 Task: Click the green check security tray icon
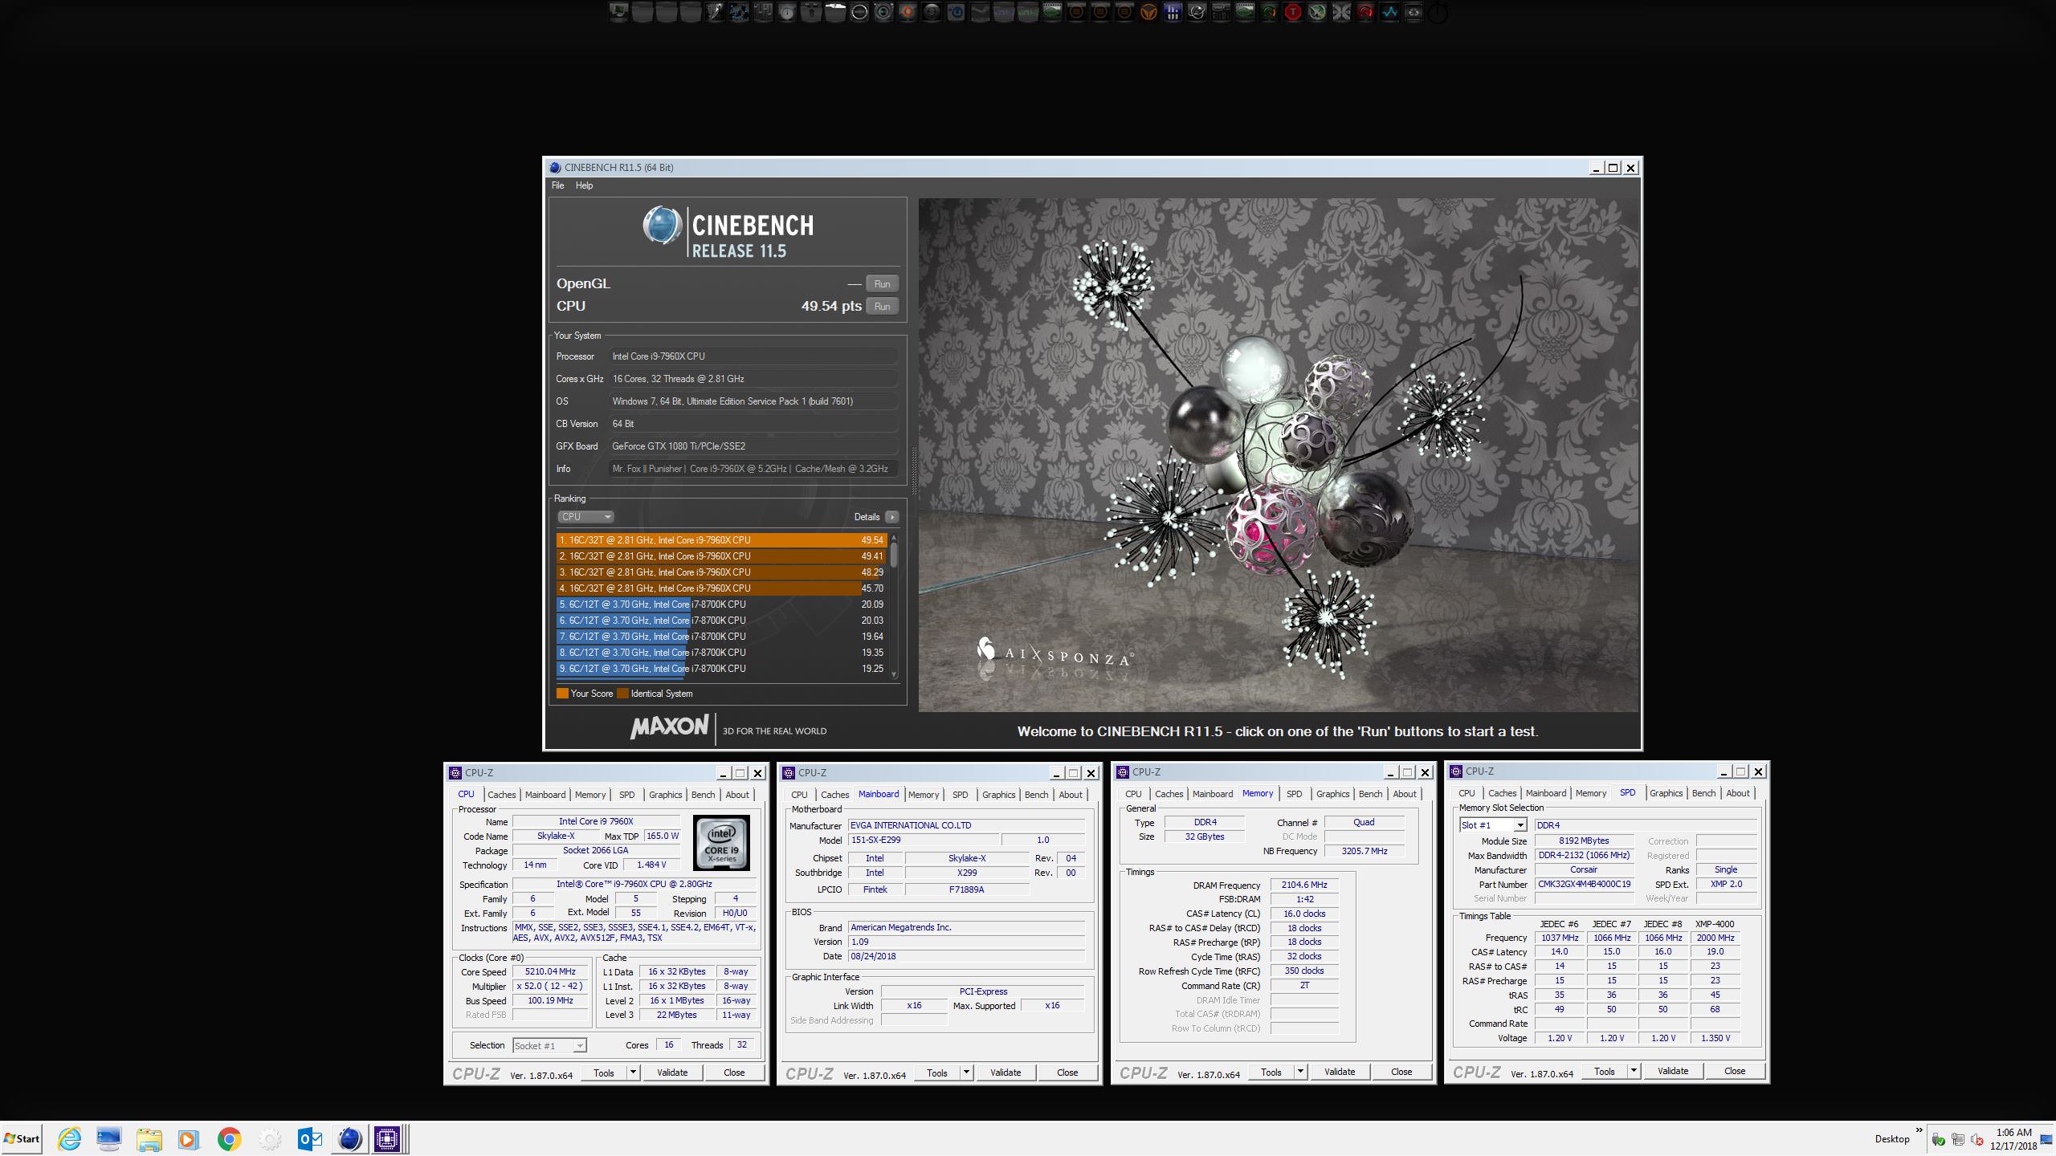(x=1939, y=1140)
